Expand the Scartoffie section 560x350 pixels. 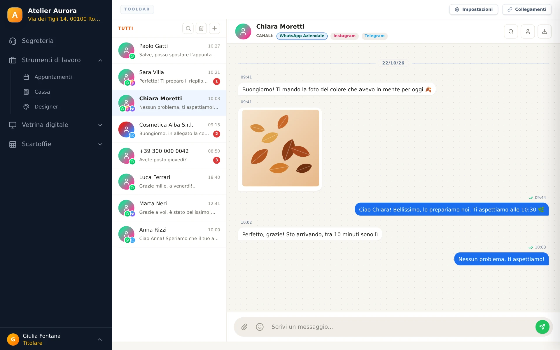pos(56,144)
